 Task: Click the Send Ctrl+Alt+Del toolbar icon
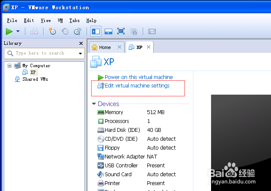click(x=34, y=31)
